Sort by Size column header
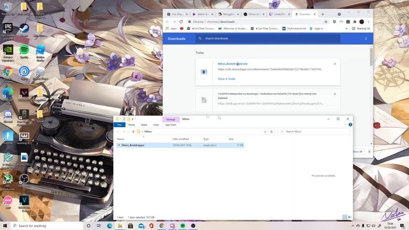 (x=236, y=139)
